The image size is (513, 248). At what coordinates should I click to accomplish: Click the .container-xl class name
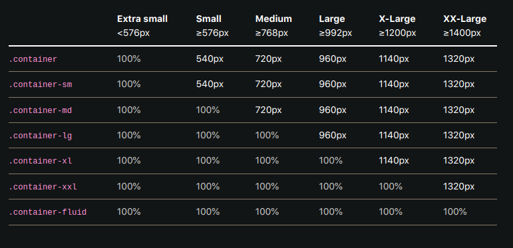[x=40, y=161]
